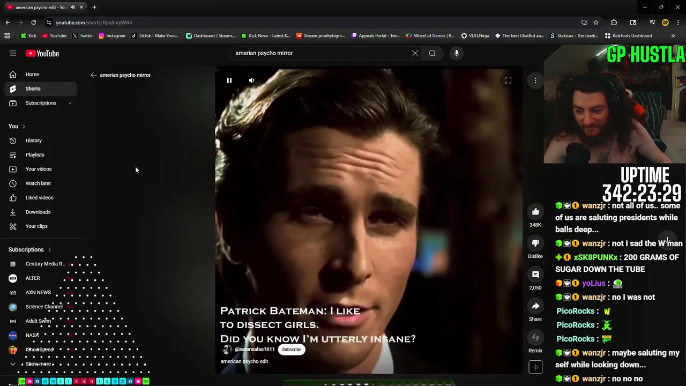Open History in the sidebar
Image resolution: width=686 pixels, height=386 pixels.
click(40, 140)
